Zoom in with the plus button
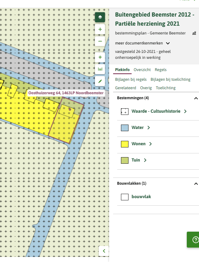 (x=100, y=29)
